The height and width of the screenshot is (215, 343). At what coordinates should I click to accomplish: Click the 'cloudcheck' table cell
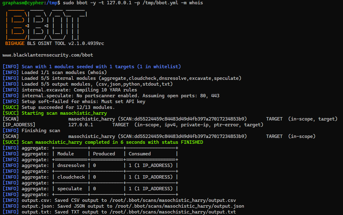71,177
